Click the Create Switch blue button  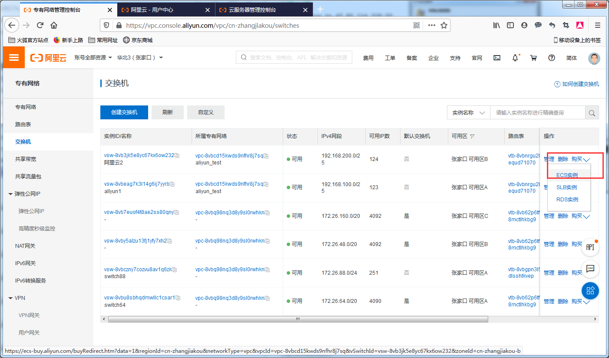coord(124,112)
